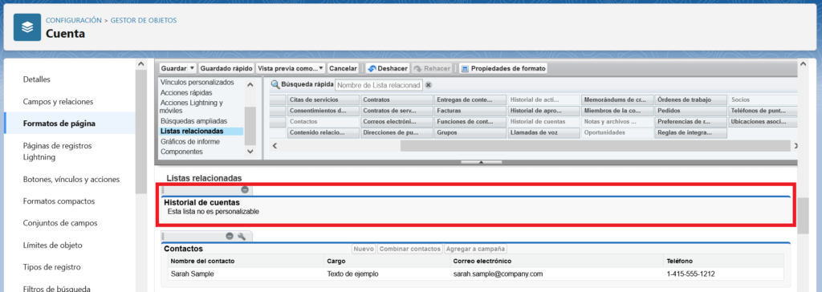Select Acciones rápidas palette category
The width and height of the screenshot is (822, 292).
[x=186, y=92]
